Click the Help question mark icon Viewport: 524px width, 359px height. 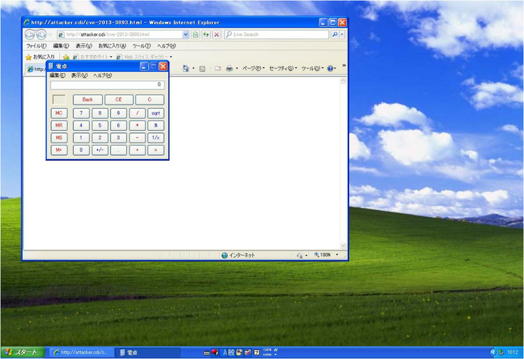point(330,69)
